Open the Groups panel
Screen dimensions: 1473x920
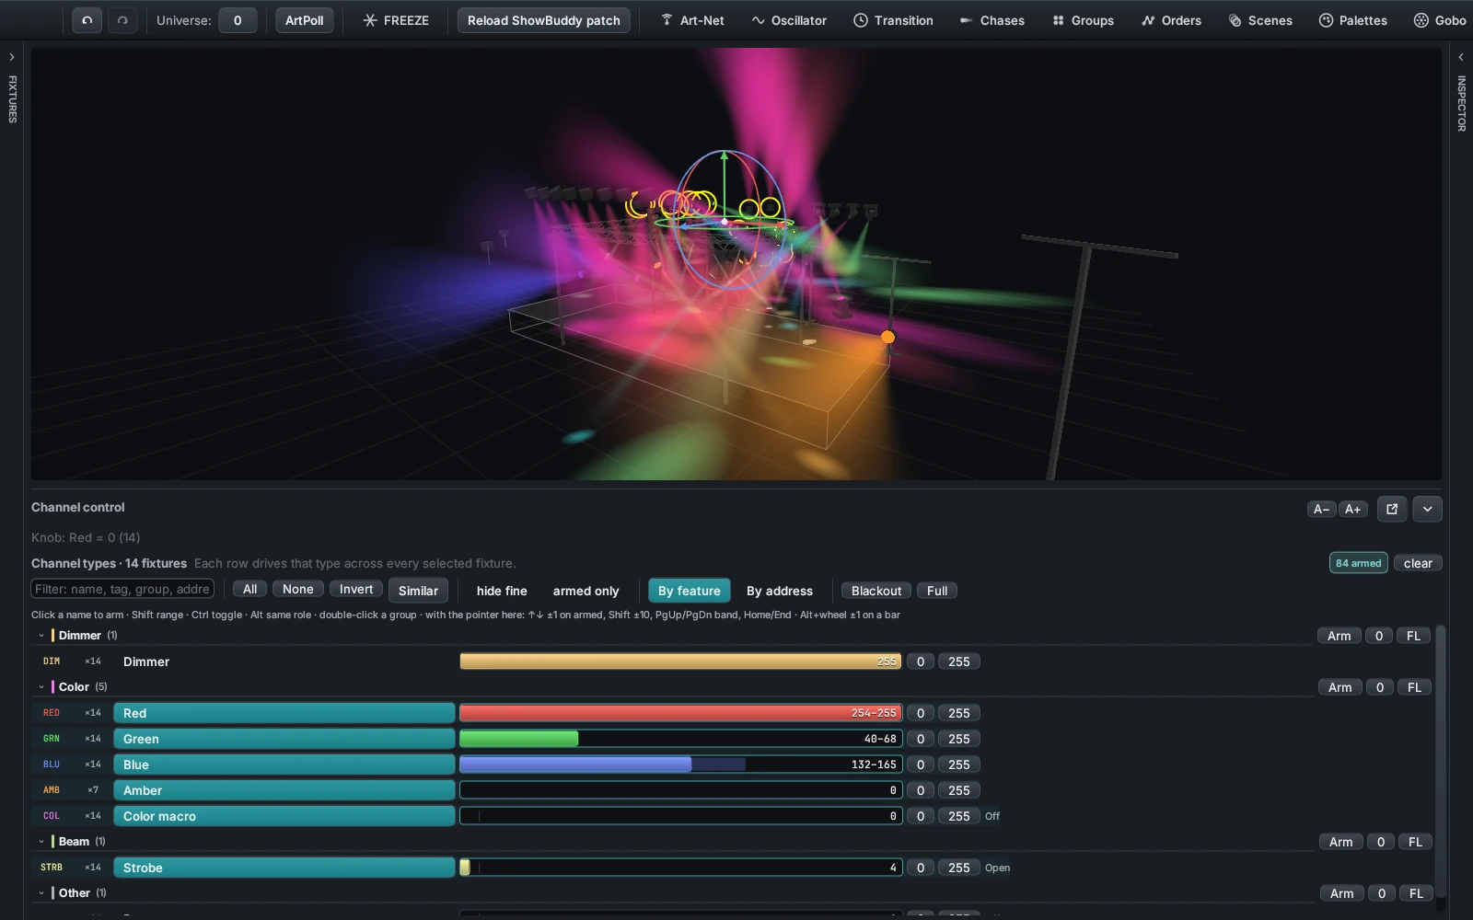pos(1083,20)
